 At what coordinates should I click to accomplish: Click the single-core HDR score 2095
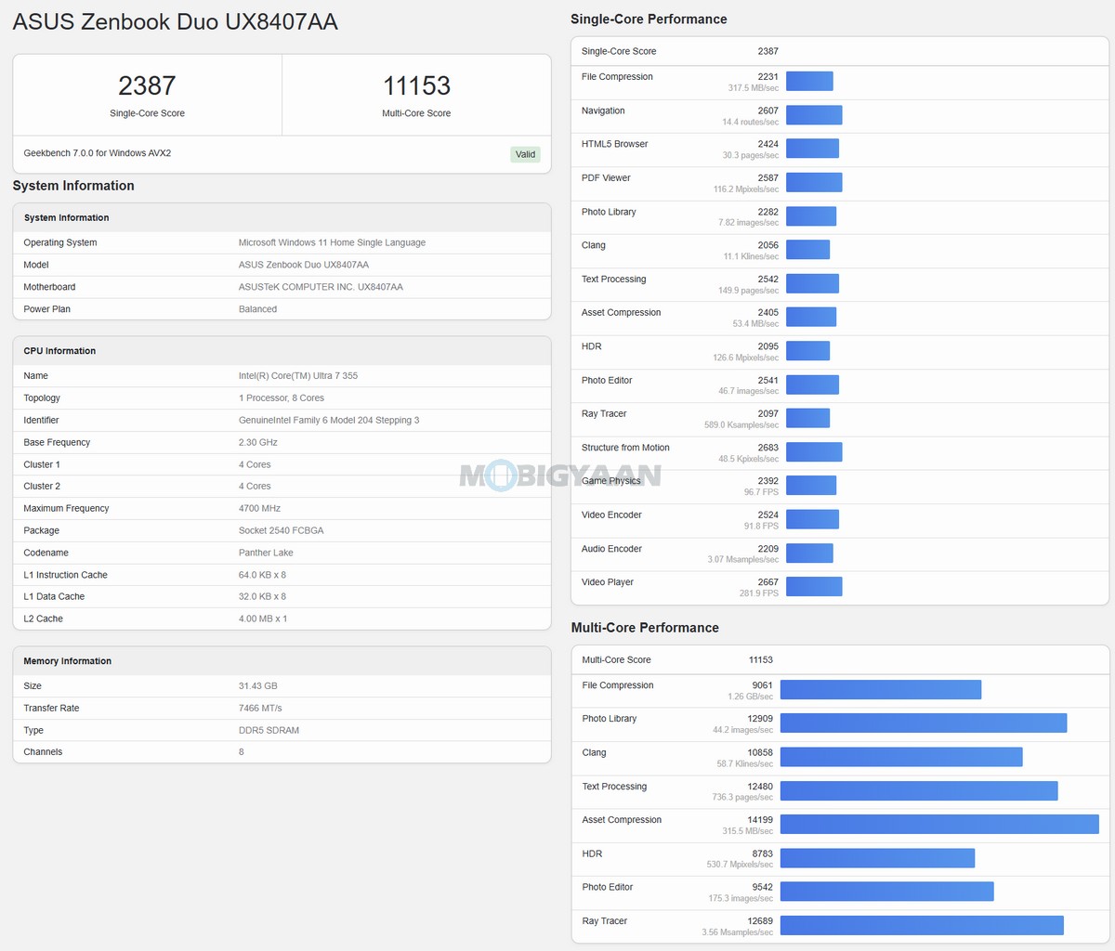click(x=767, y=346)
